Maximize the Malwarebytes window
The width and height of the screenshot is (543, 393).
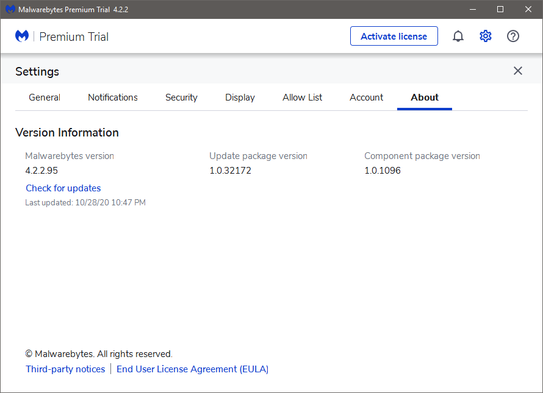click(500, 9)
